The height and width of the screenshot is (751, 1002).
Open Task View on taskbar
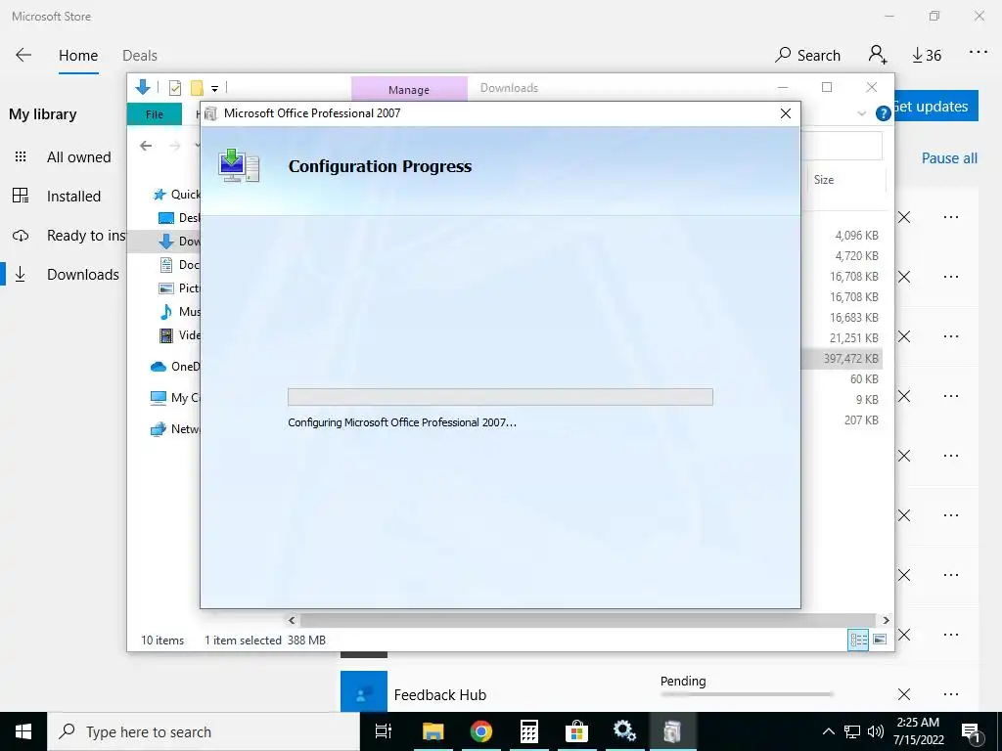pyautogui.click(x=384, y=731)
